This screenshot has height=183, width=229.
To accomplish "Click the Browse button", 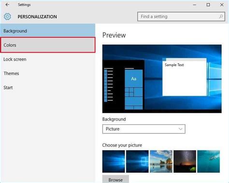I will click(115, 180).
